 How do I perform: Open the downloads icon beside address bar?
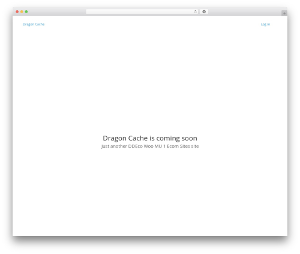tap(204, 12)
